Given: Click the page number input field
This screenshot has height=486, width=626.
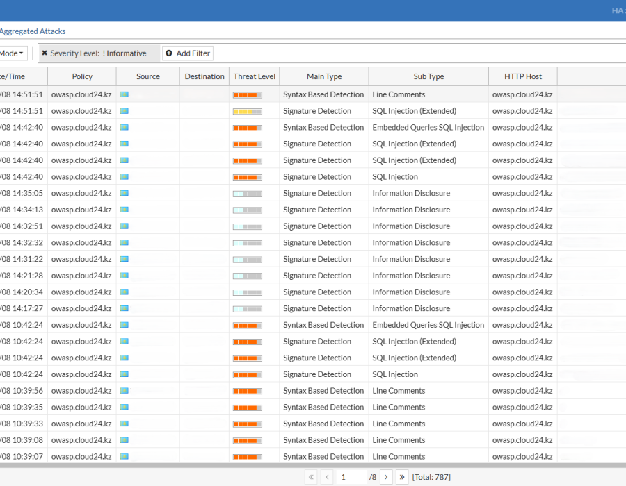Looking at the screenshot, I should (352, 477).
